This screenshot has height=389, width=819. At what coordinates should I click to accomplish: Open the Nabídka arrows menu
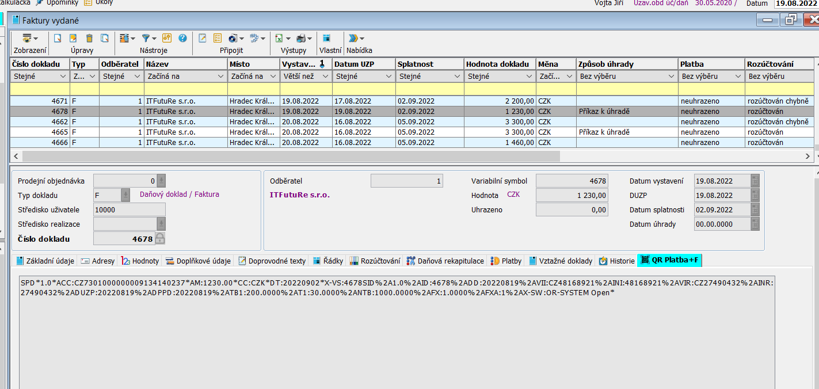(x=355, y=39)
